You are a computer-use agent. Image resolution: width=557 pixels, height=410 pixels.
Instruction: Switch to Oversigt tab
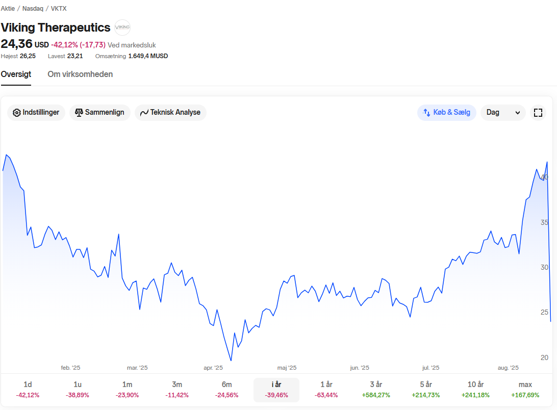16,74
